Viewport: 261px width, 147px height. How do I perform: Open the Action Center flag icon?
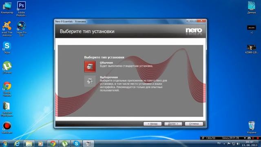(x=229, y=144)
